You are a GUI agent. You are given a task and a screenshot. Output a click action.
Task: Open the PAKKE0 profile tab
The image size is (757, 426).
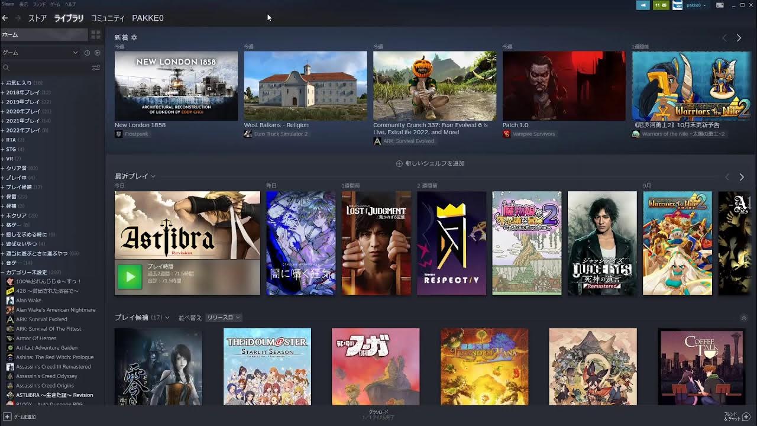148,18
